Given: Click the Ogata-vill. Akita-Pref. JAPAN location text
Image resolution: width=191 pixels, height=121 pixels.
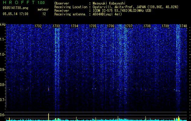Looking at the screenshot, I should [135, 7].
